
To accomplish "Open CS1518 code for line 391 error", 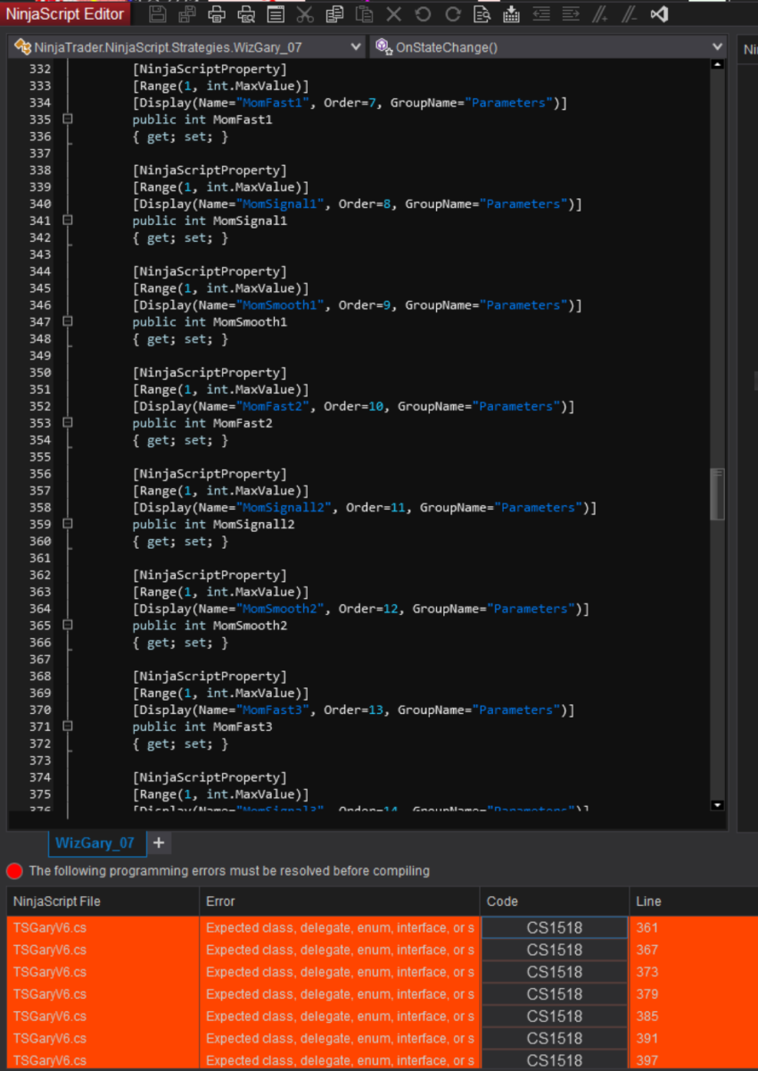I will (x=555, y=1038).
